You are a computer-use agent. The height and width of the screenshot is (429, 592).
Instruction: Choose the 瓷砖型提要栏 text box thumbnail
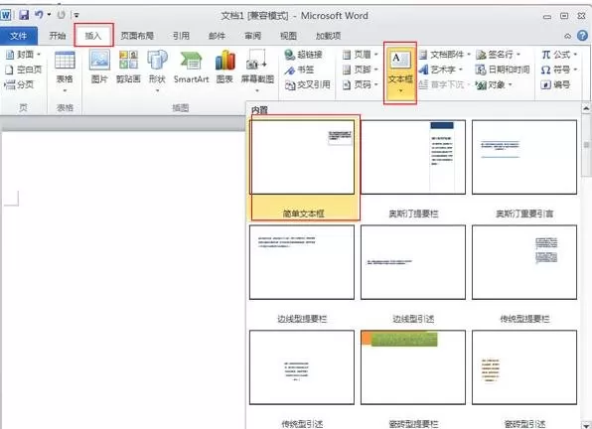coord(413,367)
